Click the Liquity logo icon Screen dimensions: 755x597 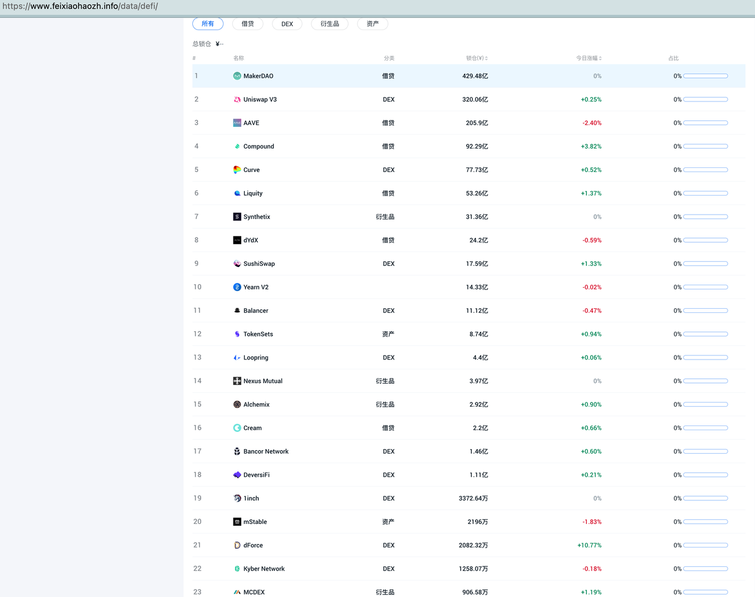[237, 193]
